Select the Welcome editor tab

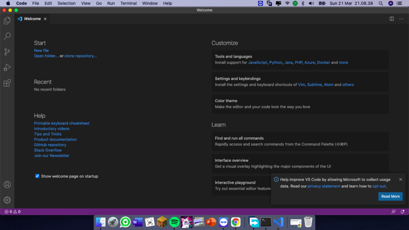point(32,19)
